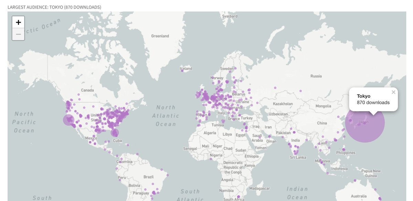The width and height of the screenshot is (413, 201).
Task: Zoom out of the map
Action: pyautogui.click(x=18, y=34)
